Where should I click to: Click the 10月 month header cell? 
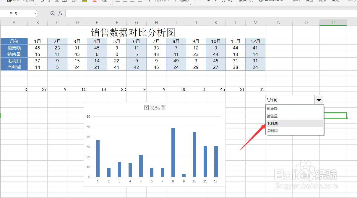[216, 41]
